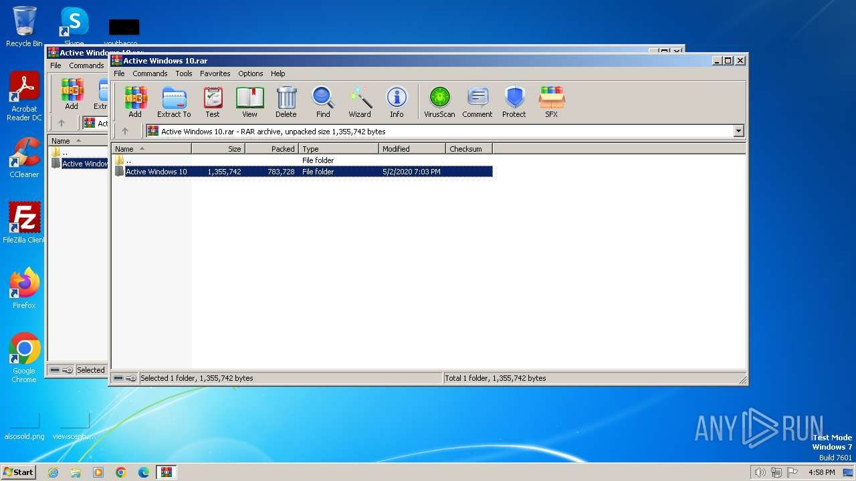Click drive/password status icon in front status bar
The width and height of the screenshot is (856, 481).
pyautogui.click(x=124, y=378)
